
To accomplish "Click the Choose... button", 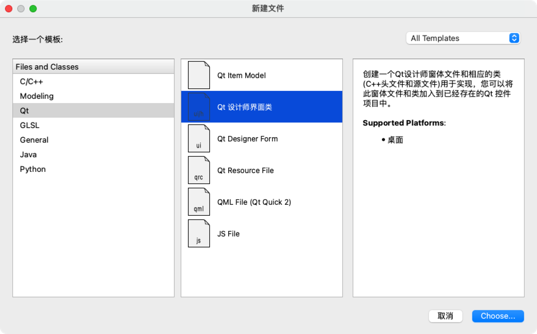I will point(497,316).
